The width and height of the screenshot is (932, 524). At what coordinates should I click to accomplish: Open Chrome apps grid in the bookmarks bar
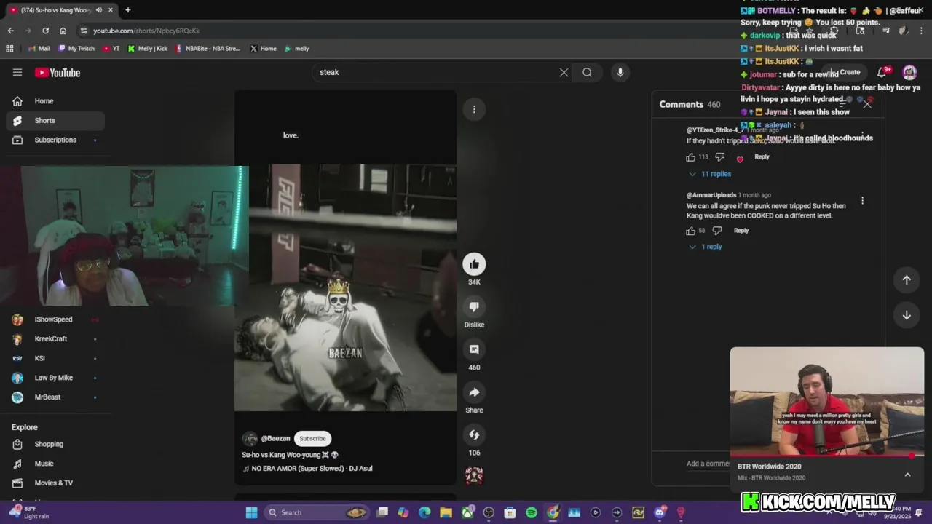[9, 49]
